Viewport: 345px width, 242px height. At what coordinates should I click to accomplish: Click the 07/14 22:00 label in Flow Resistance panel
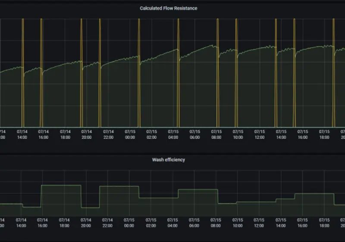pyautogui.click(x=109, y=135)
